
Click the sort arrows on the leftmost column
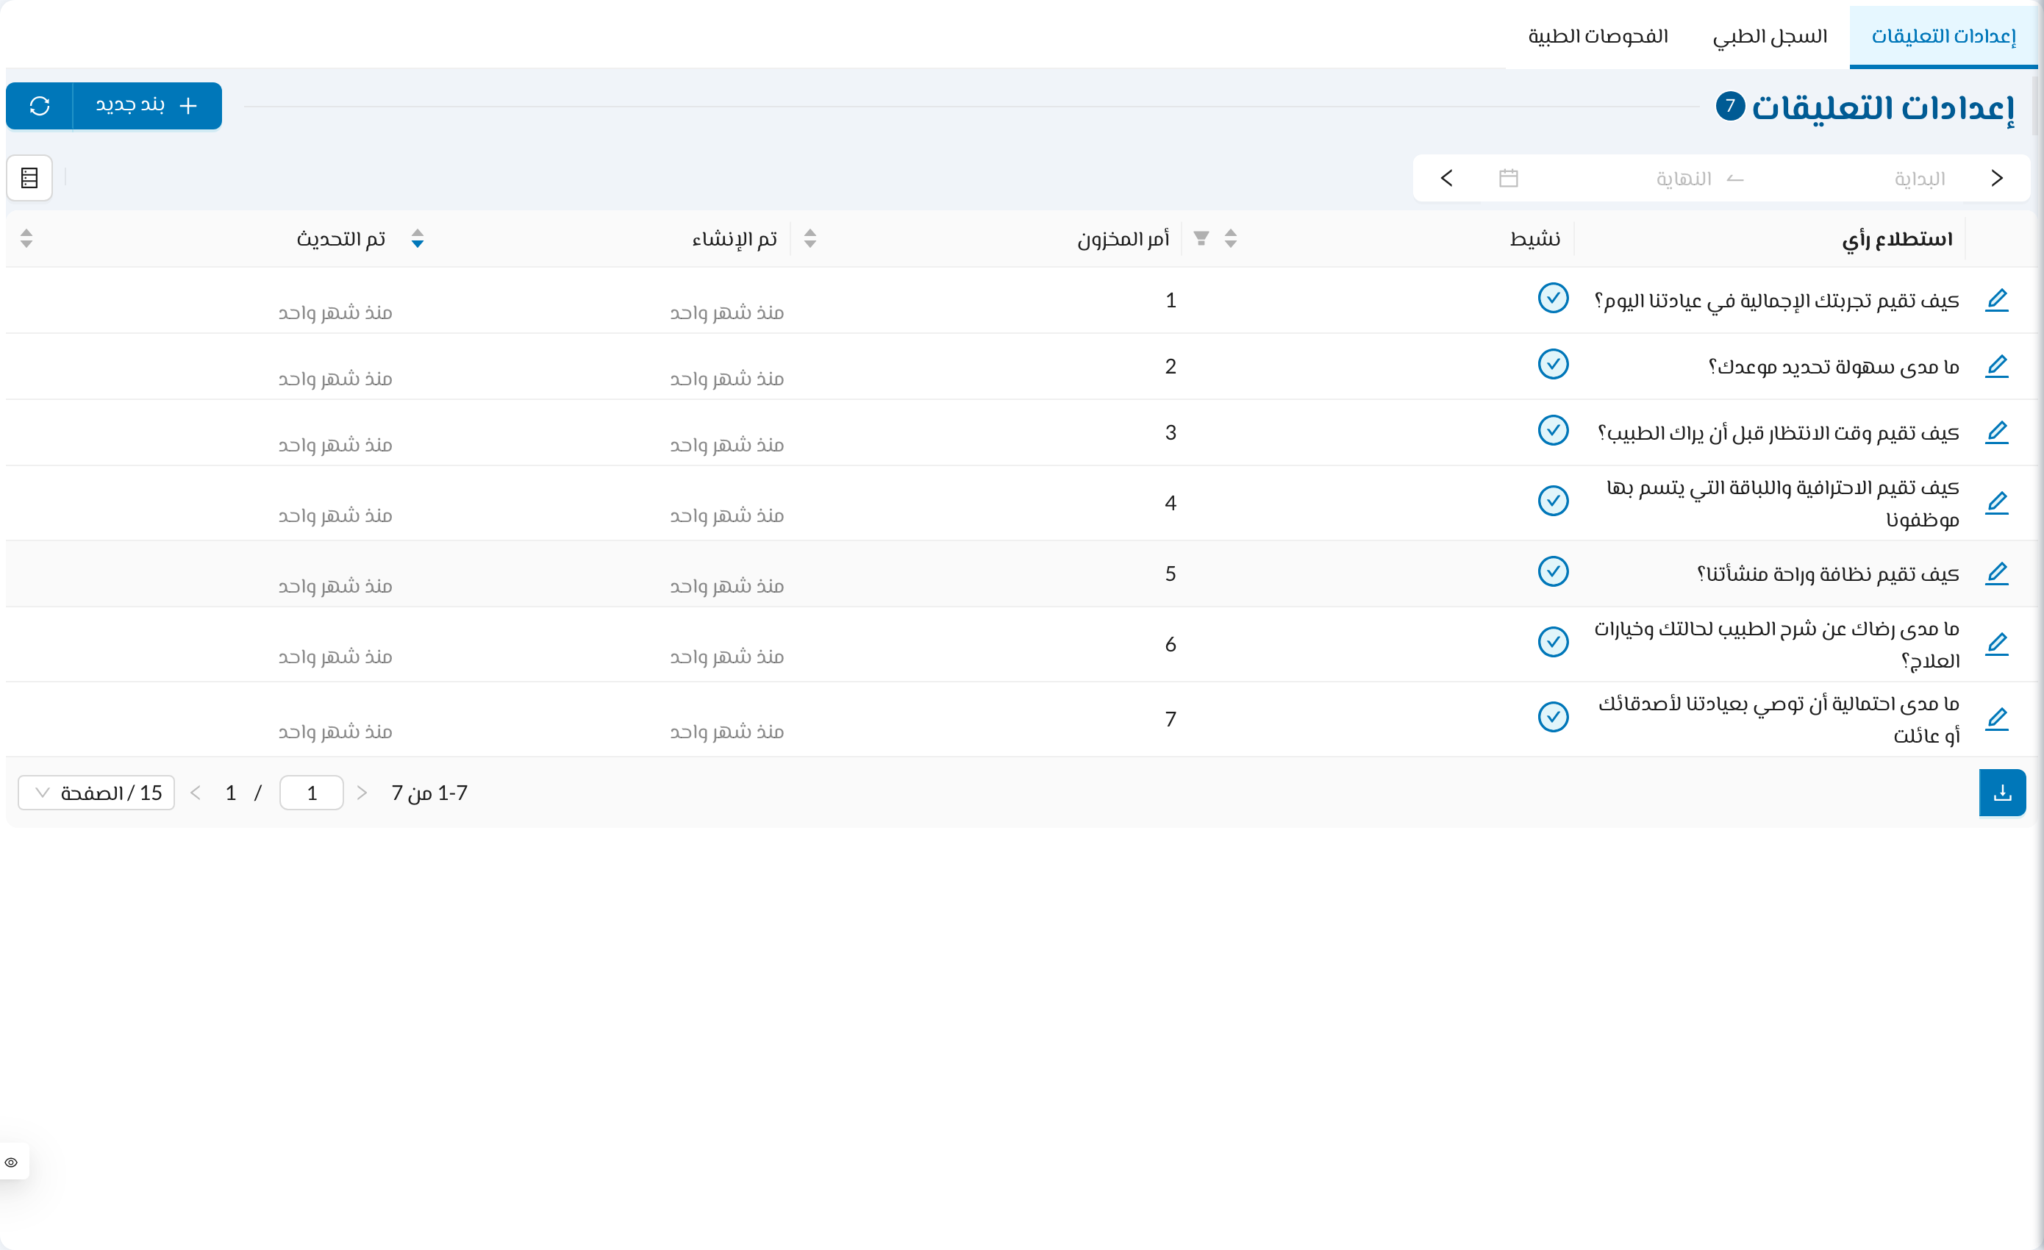pyautogui.click(x=26, y=239)
